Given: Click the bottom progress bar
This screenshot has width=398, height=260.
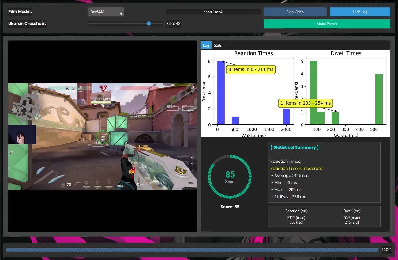Looking at the screenshot, I should point(192,250).
